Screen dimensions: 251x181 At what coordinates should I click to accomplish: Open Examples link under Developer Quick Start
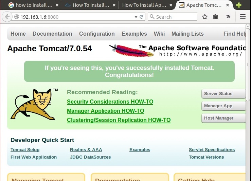point(140,150)
